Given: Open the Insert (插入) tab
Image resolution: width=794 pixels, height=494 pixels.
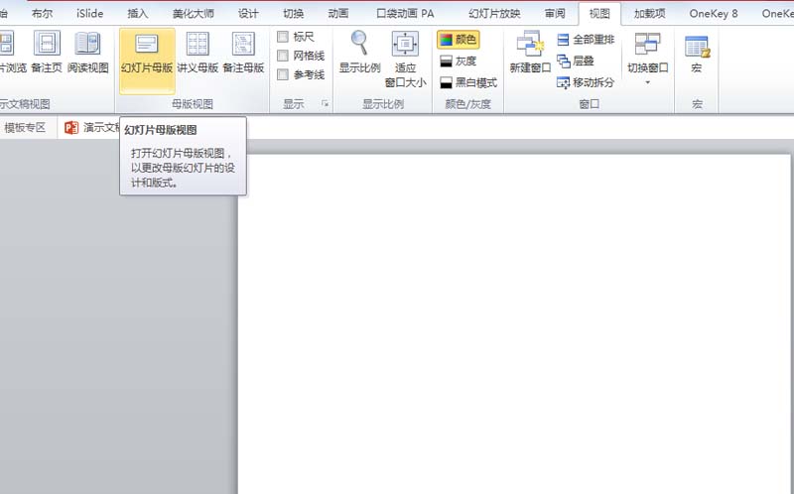Looking at the screenshot, I should 137,14.
